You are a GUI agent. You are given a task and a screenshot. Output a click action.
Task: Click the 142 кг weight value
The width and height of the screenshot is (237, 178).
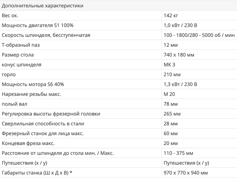point(171,16)
